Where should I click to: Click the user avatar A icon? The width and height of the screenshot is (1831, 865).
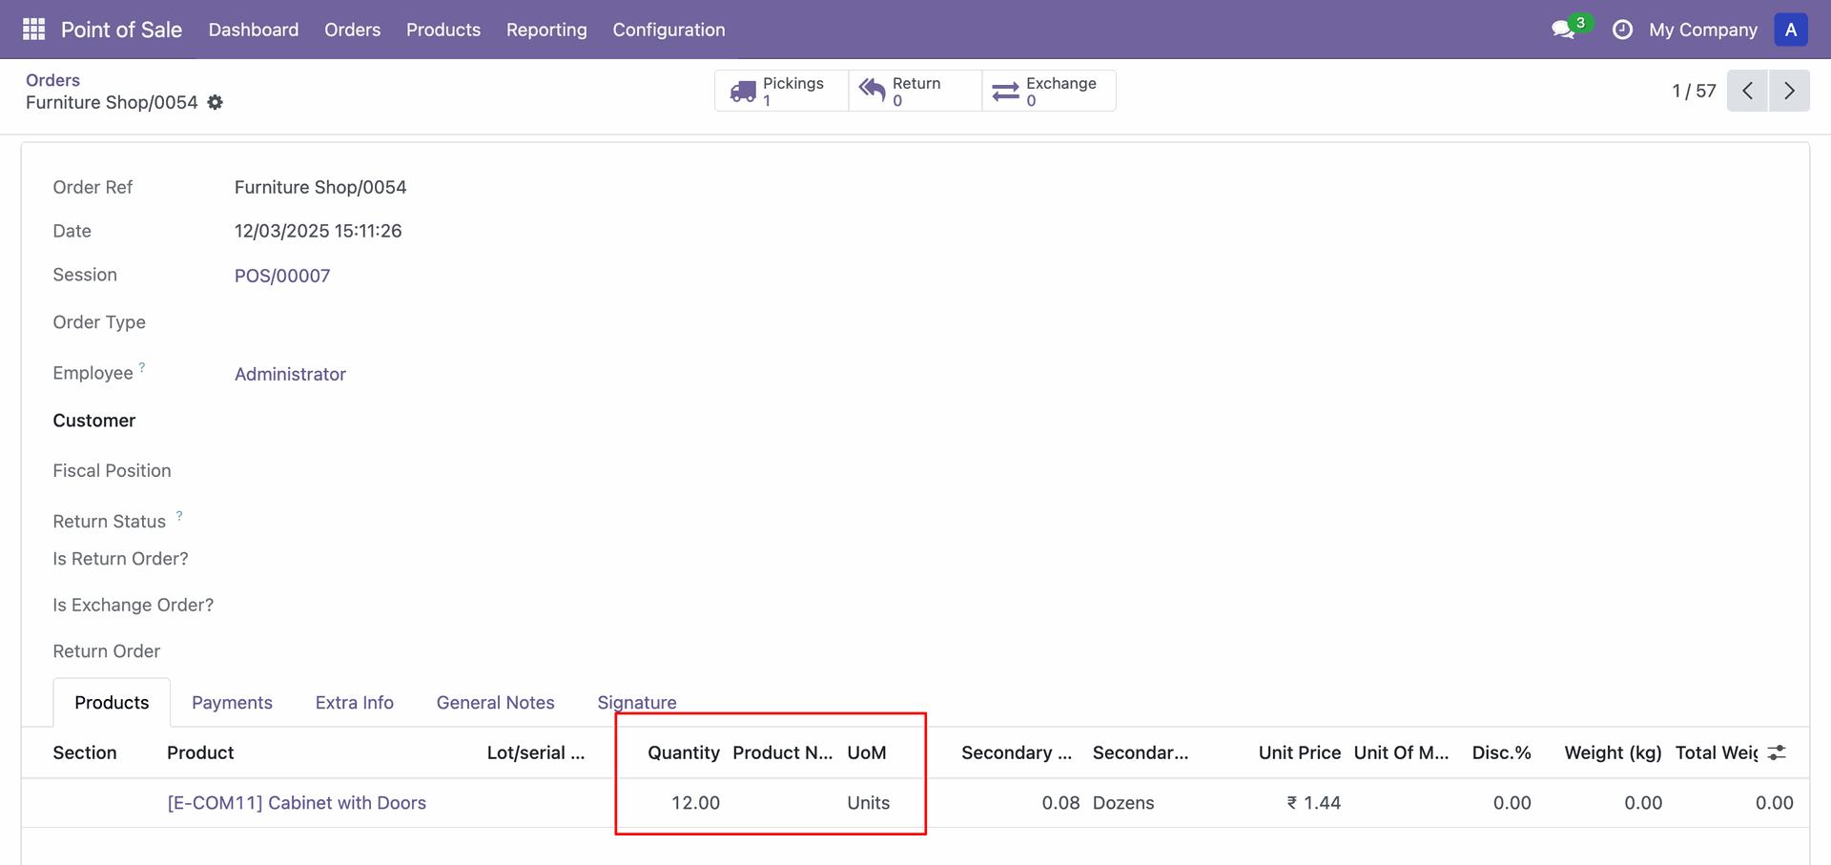(x=1790, y=30)
